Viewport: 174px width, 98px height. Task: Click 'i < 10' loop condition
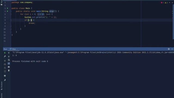41,14
